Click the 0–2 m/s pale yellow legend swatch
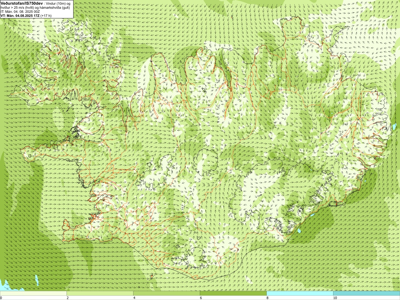The height and width of the screenshot is (300, 400). coord(33,293)
